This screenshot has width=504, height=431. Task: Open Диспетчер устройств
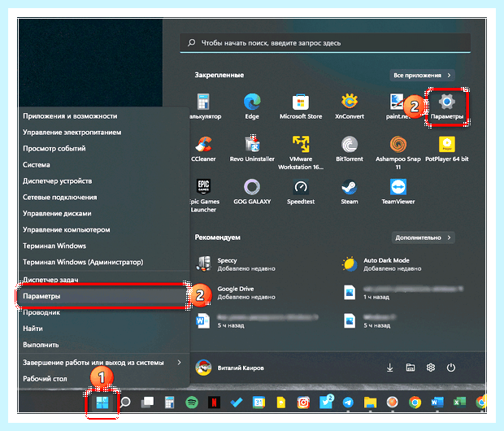(103, 181)
